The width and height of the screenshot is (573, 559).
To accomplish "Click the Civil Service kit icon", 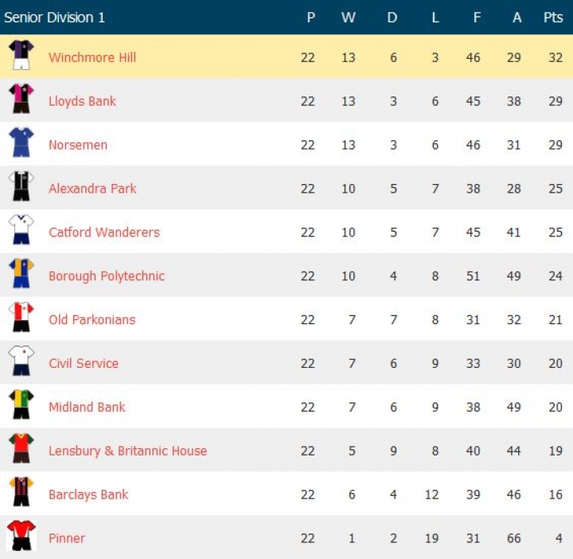I will pyautogui.click(x=21, y=362).
